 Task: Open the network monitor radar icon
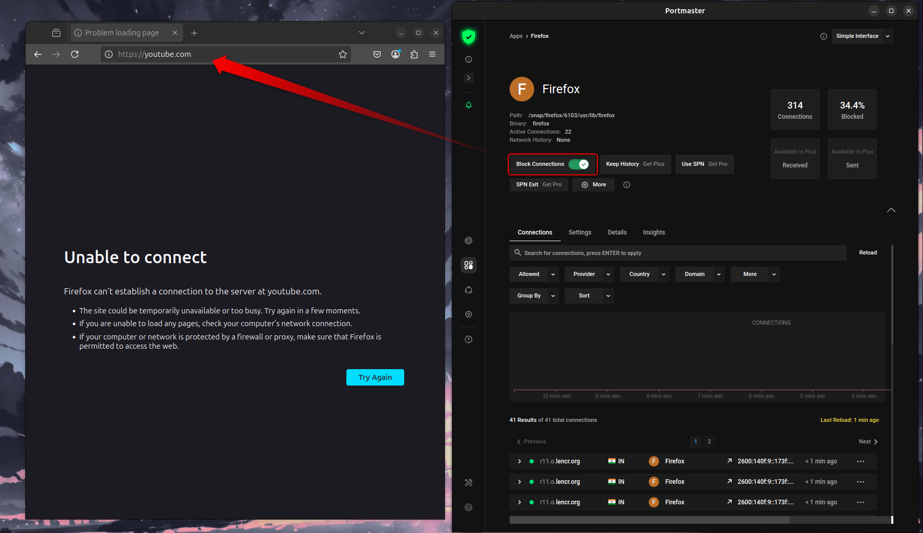[468, 241]
